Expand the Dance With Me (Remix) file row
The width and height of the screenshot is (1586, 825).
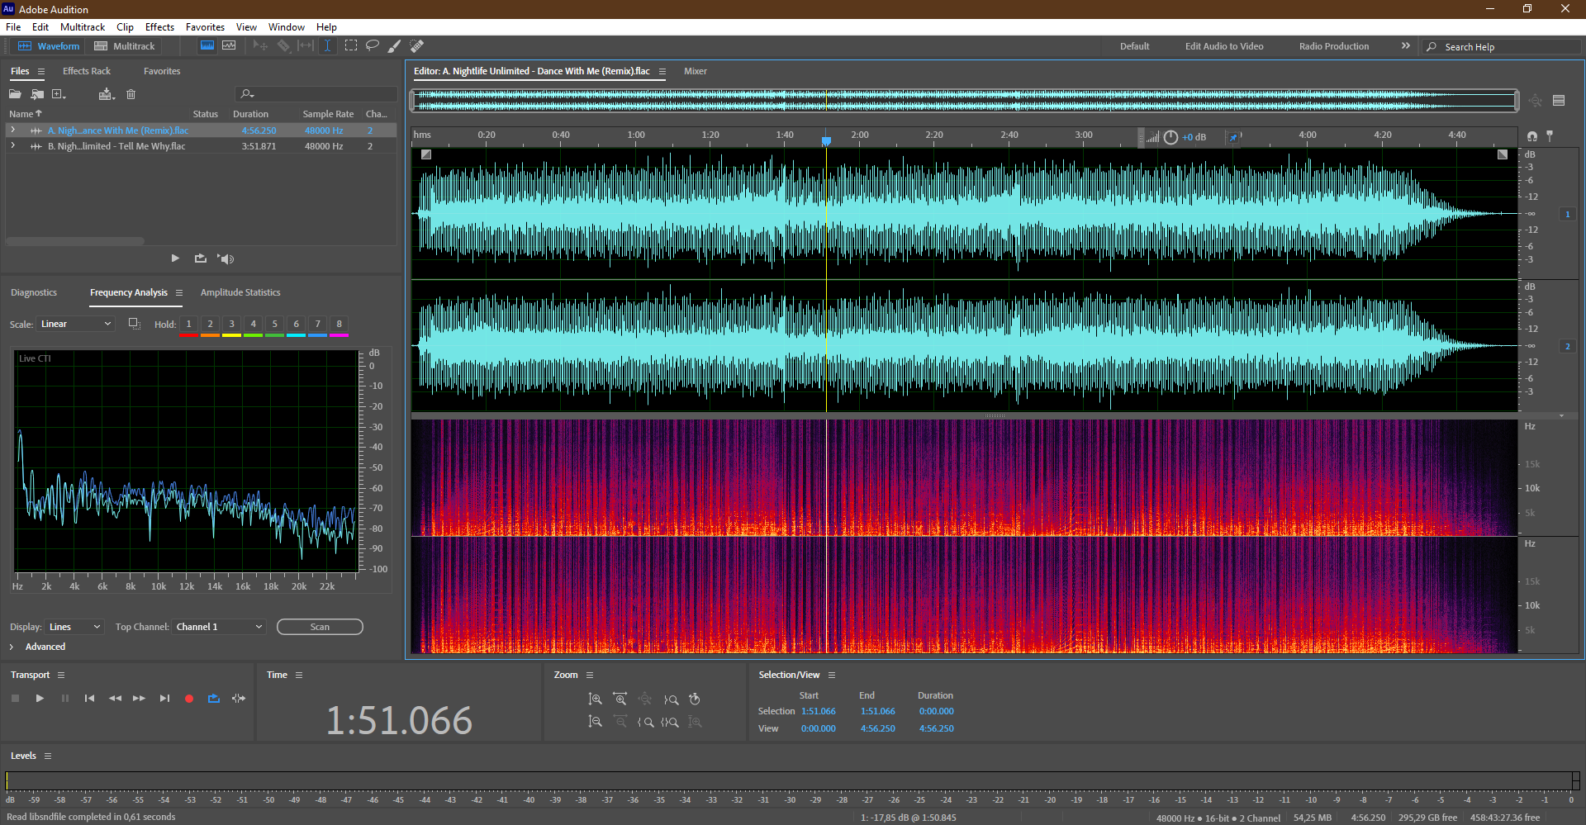[12, 130]
